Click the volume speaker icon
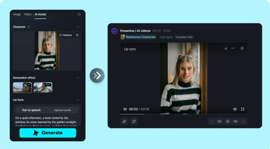 (x=235, y=109)
